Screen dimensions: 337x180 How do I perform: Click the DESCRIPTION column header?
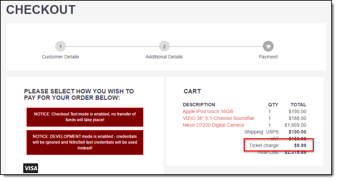pos(199,105)
